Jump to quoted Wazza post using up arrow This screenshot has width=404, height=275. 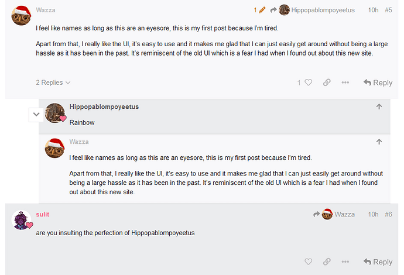379,142
